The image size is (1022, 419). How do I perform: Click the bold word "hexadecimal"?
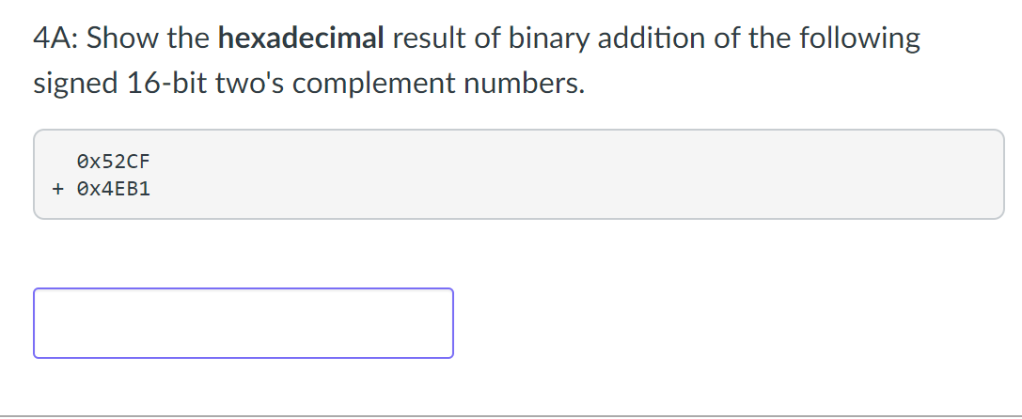[x=301, y=39]
